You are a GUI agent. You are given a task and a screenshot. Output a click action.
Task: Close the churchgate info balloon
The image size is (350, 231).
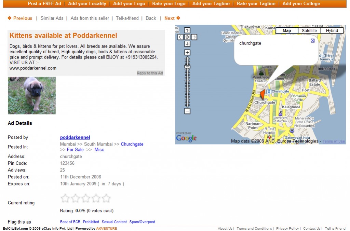click(x=313, y=41)
